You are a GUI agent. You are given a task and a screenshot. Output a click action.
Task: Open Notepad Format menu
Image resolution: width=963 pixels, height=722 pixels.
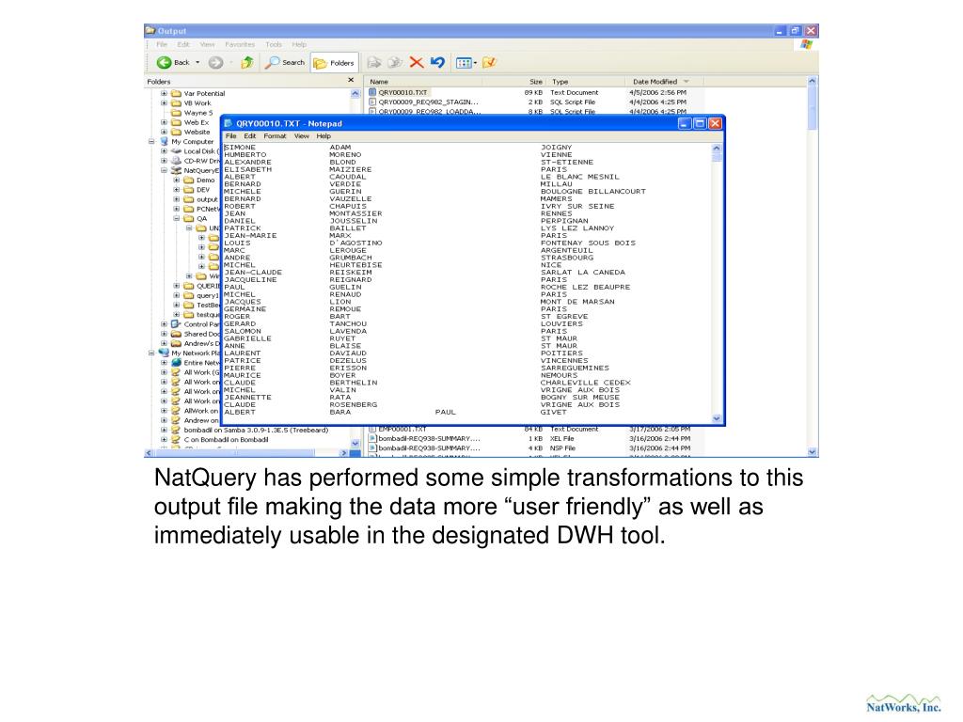click(x=275, y=135)
